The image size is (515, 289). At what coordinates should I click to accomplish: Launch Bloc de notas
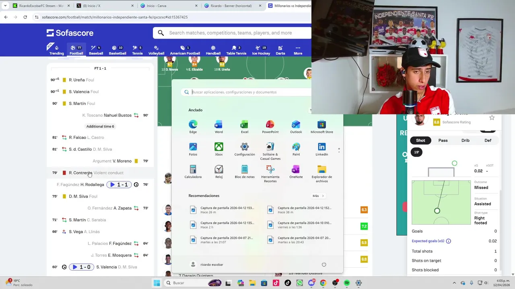pyautogui.click(x=244, y=171)
